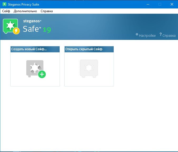Open the Дополнительно menu
This screenshot has width=178, height=152.
point(25,11)
